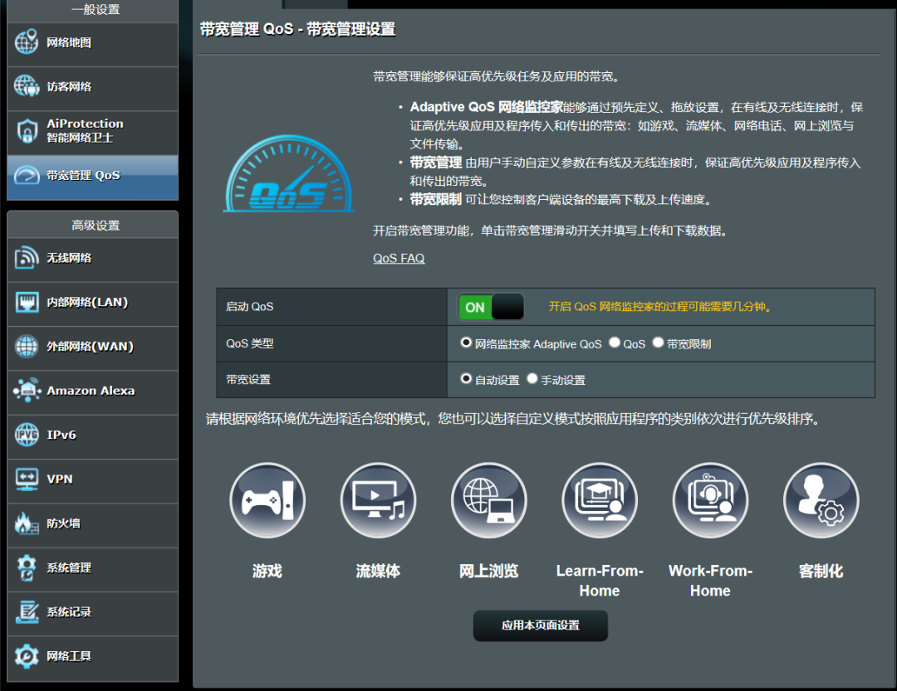
Task: Open the 访客网络 menu entry
Action: pos(93,89)
